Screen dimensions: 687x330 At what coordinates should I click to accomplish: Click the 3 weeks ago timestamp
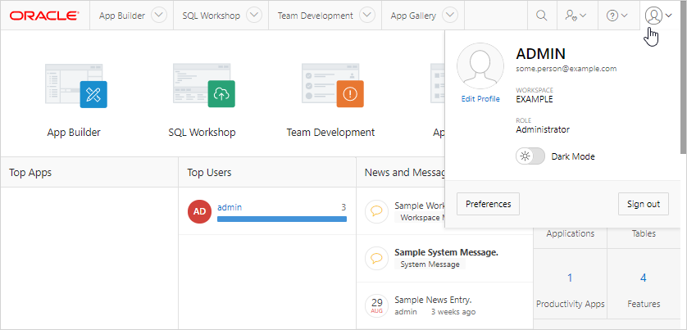click(x=453, y=312)
